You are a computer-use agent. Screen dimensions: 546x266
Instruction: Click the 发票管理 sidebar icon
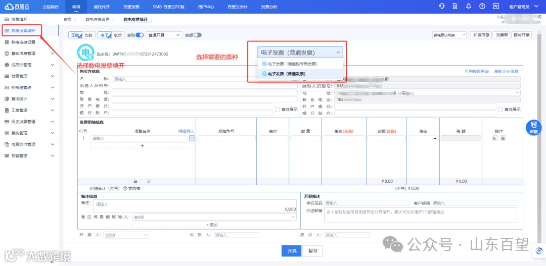coord(7,76)
